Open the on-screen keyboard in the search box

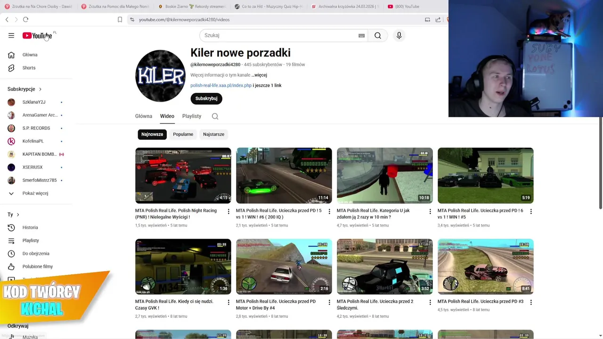click(361, 35)
